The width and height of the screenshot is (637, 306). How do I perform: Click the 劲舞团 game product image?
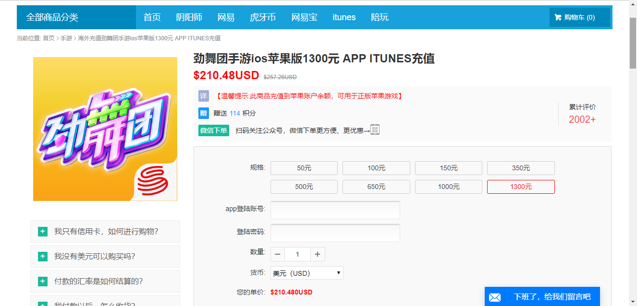click(105, 129)
